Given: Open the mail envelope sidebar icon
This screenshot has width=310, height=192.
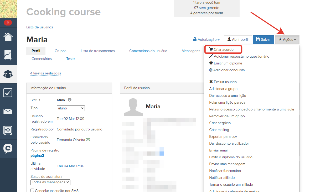Looking at the screenshot, I should pyautogui.click(x=8, y=111).
